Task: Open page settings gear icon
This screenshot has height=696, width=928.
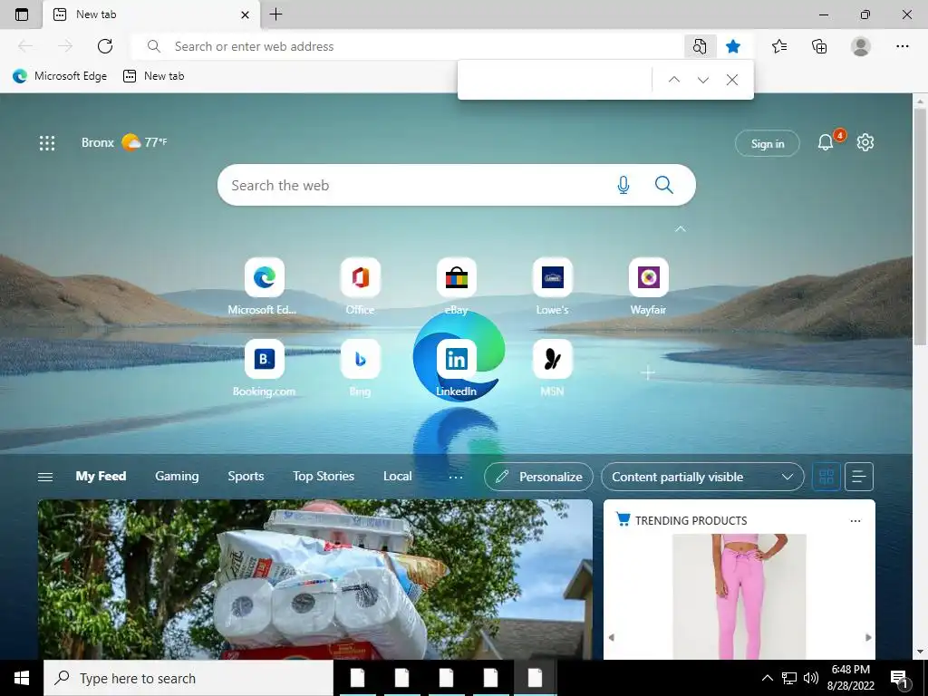Action: pyautogui.click(x=865, y=142)
